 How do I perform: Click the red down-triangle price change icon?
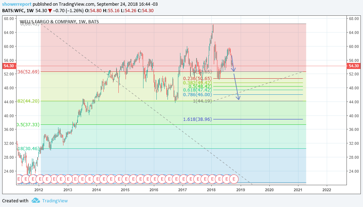[50, 11]
